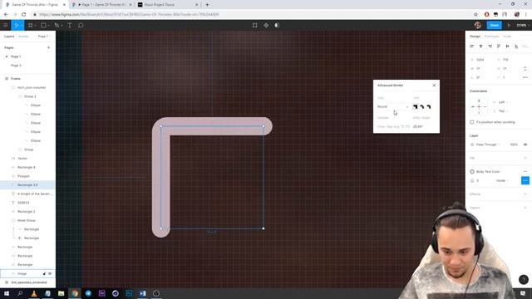Screen dimensions: 532x299
Task: Click the Align Top icon
Action: coord(499,47)
